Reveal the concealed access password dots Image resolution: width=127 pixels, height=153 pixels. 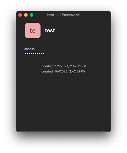pos(34,53)
